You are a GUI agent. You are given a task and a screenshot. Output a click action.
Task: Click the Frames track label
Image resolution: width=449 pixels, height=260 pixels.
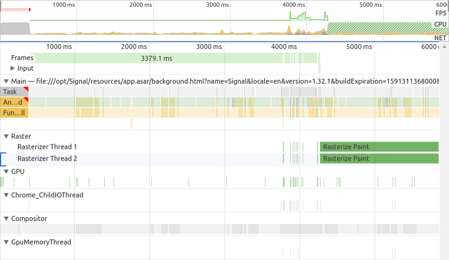point(22,58)
